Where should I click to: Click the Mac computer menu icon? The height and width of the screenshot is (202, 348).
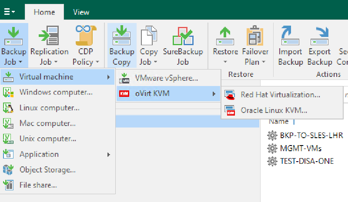[8, 123]
